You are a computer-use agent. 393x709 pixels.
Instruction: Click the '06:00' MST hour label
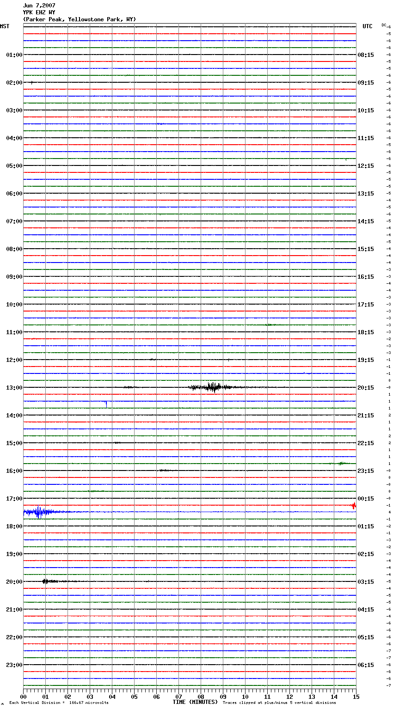[14, 194]
